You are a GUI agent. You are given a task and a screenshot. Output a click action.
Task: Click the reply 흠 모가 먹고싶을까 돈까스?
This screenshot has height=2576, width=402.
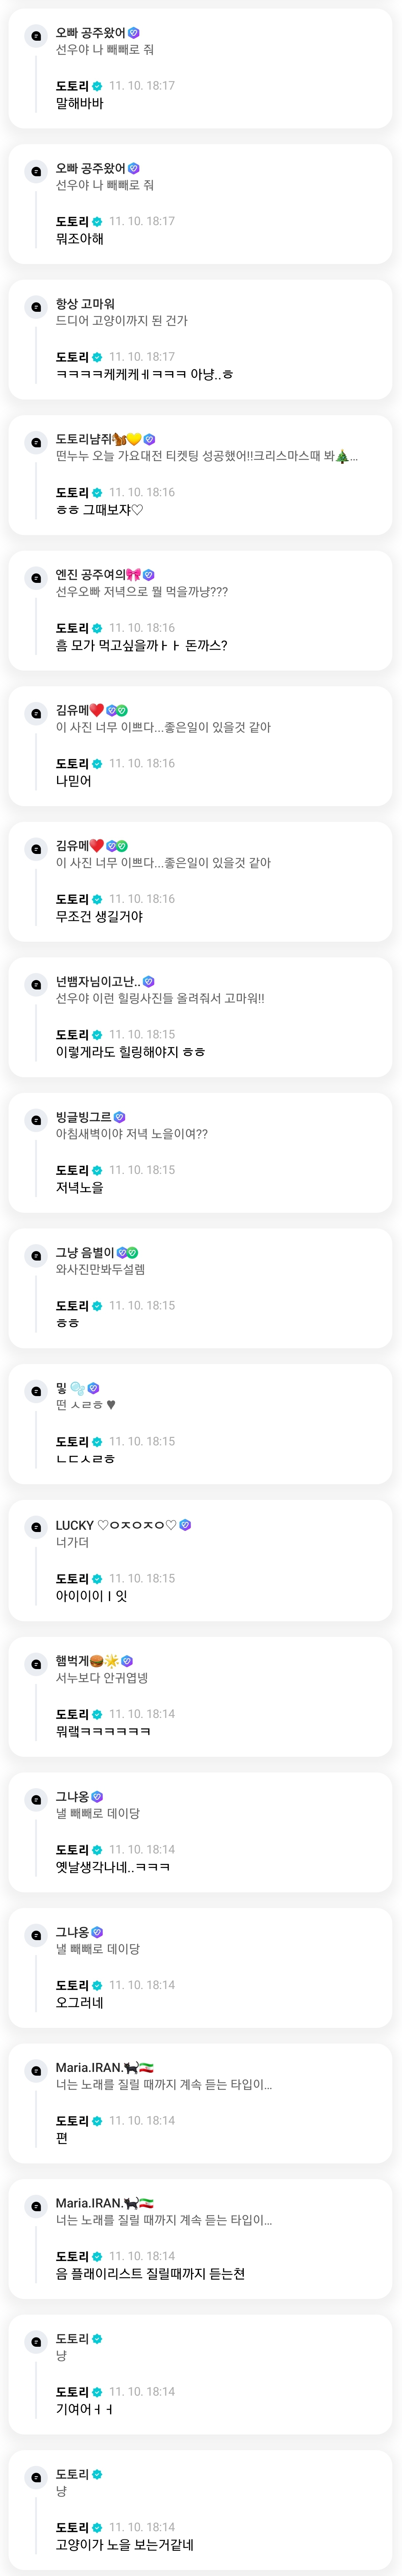tap(141, 646)
